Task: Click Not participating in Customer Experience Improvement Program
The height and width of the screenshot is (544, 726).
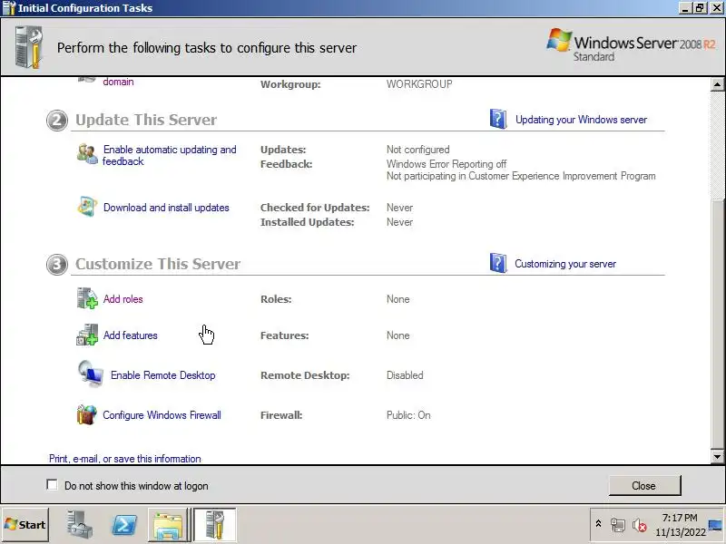Action: tap(521, 176)
